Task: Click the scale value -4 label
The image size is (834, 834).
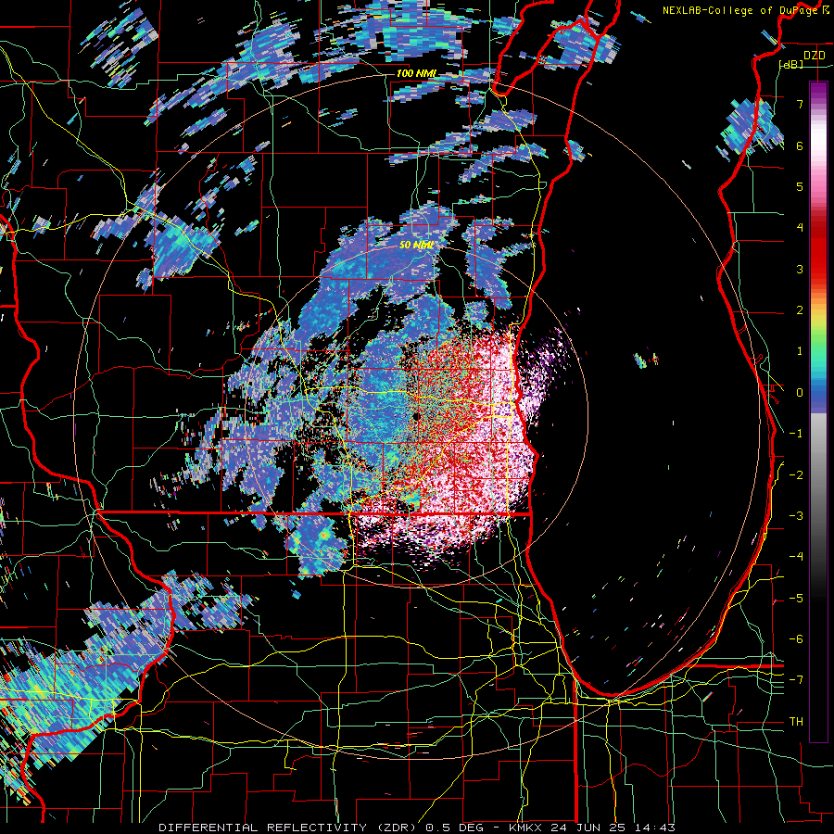Action: pyautogui.click(x=796, y=557)
